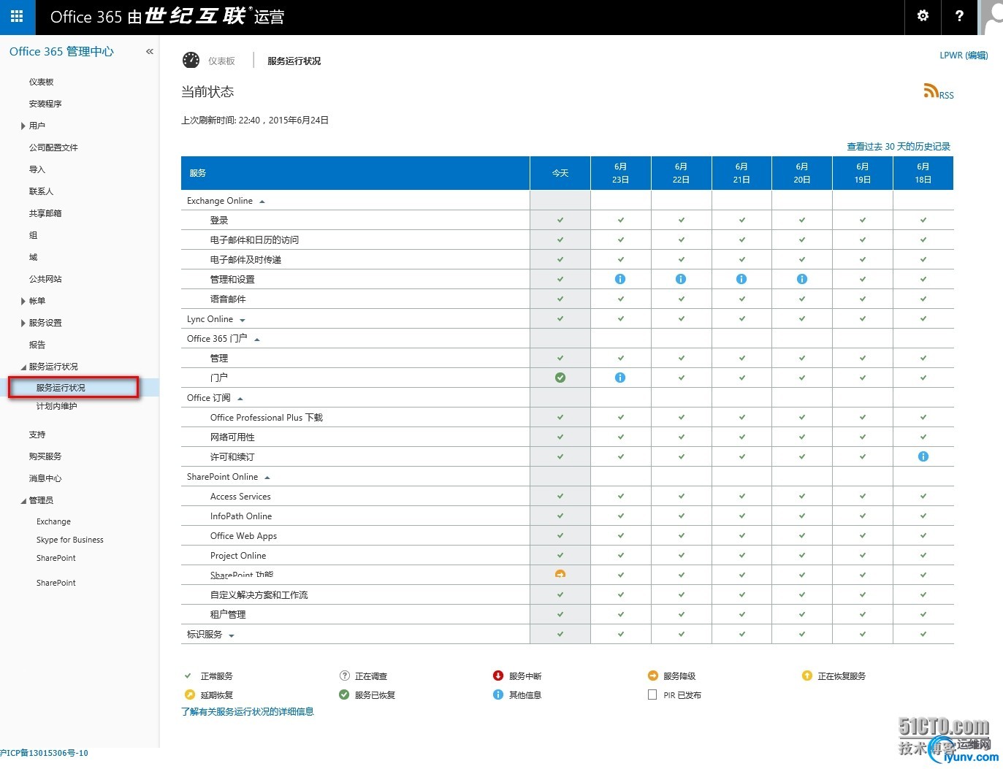This screenshot has height=769, width=1003.
Task: Click the 服务降级 orange legend icon
Action: coord(653,676)
